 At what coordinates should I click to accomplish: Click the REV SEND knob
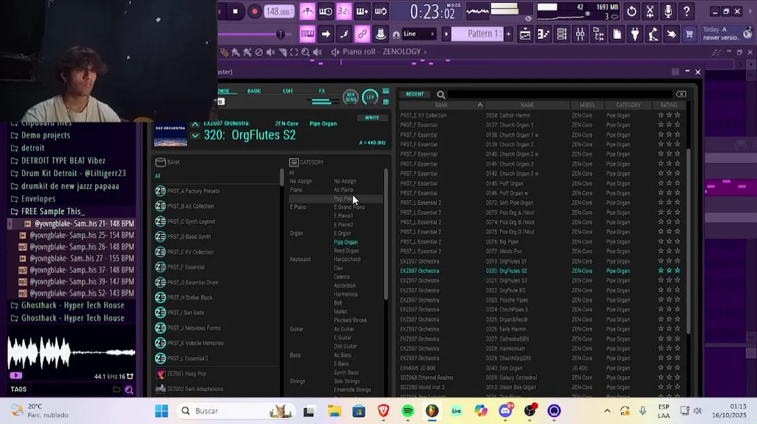tap(351, 97)
